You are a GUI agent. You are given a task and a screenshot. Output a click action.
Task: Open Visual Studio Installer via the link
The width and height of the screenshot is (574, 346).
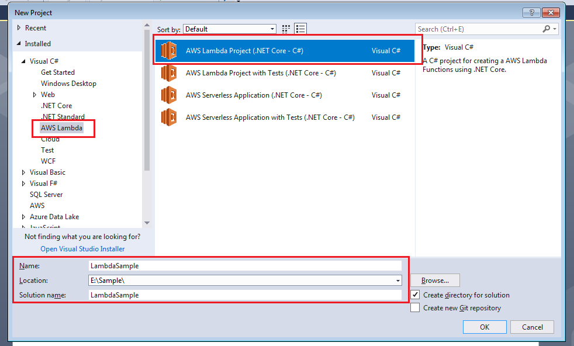82,248
